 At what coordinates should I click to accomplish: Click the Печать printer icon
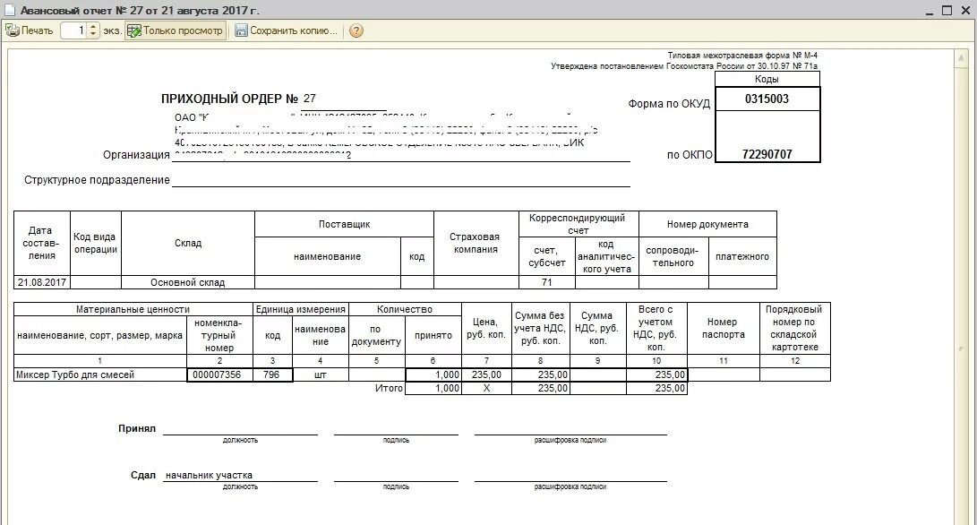(x=13, y=30)
